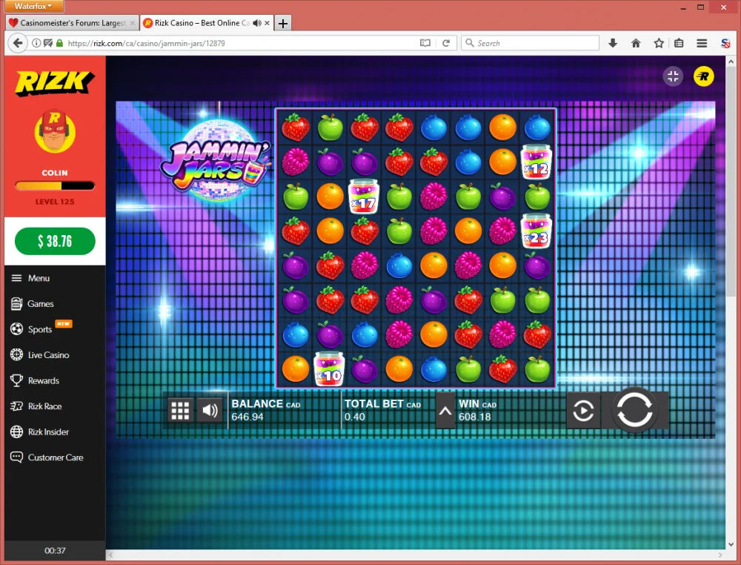Exit fullscreen using the minimize game icon
This screenshot has height=565, width=741.
673,76
